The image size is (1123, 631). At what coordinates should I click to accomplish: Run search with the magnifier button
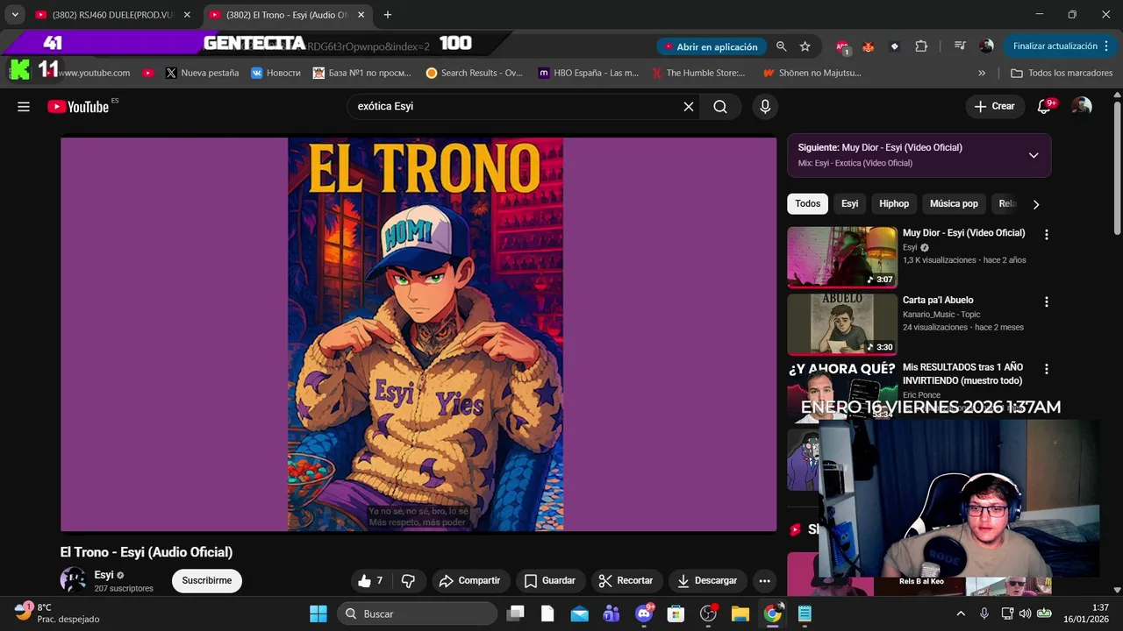pos(720,106)
